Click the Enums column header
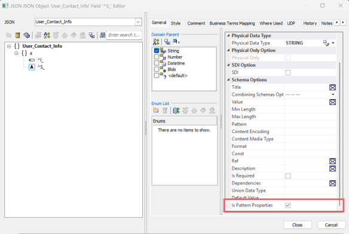Screen dimensions: 349x234 click(x=185, y=121)
